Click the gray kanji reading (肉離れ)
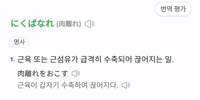This screenshot has height=100, width=200. coord(69,24)
